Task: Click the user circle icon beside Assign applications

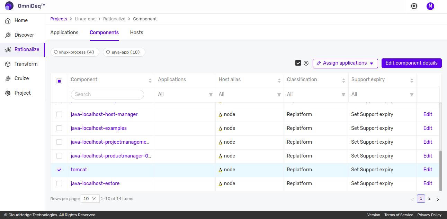Action: tap(306, 63)
